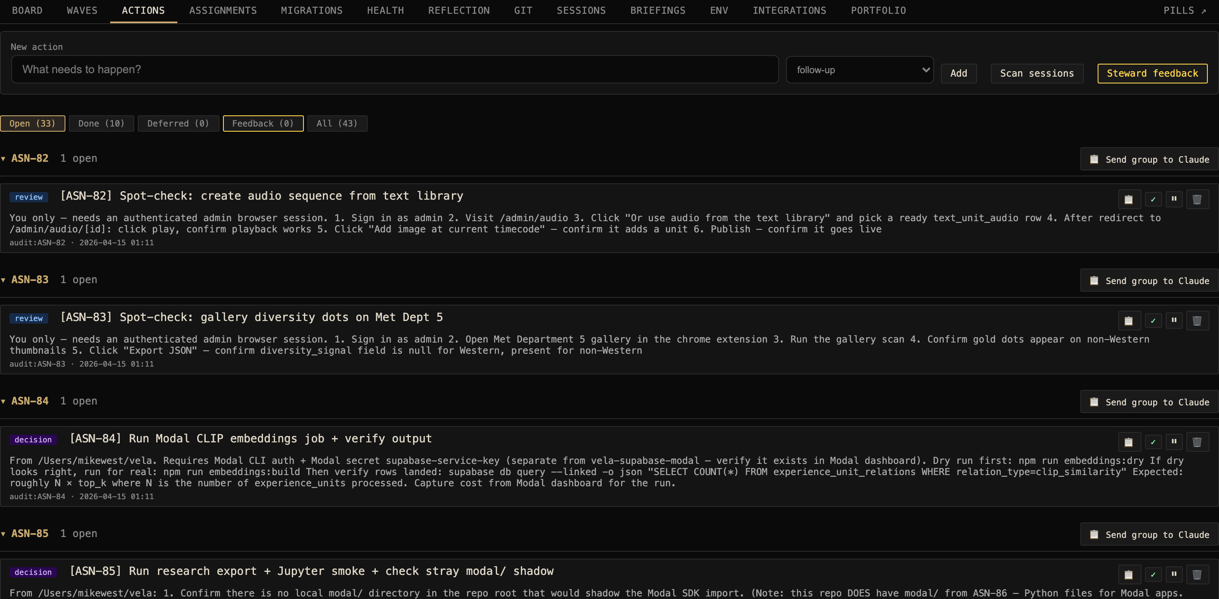Open the follow-up action type dropdown
Image resolution: width=1219 pixels, height=599 pixels.
pyautogui.click(x=860, y=70)
